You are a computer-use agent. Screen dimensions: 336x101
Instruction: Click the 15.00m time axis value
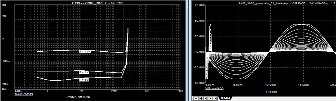tap(303, 85)
